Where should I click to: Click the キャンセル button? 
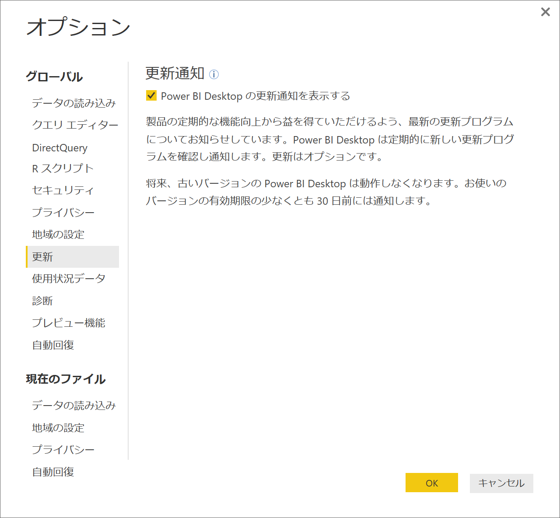point(501,483)
